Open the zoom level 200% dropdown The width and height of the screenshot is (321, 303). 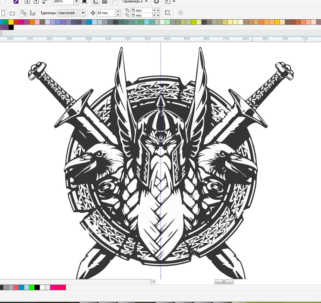[x=76, y=2]
